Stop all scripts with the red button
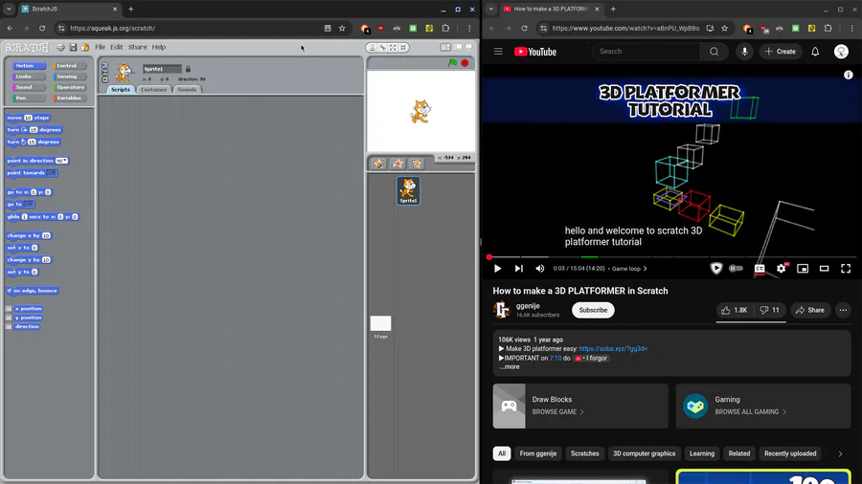 click(465, 63)
